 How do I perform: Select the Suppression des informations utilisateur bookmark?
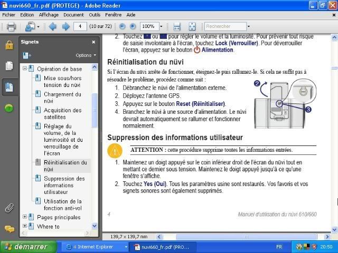pyautogui.click(x=64, y=185)
